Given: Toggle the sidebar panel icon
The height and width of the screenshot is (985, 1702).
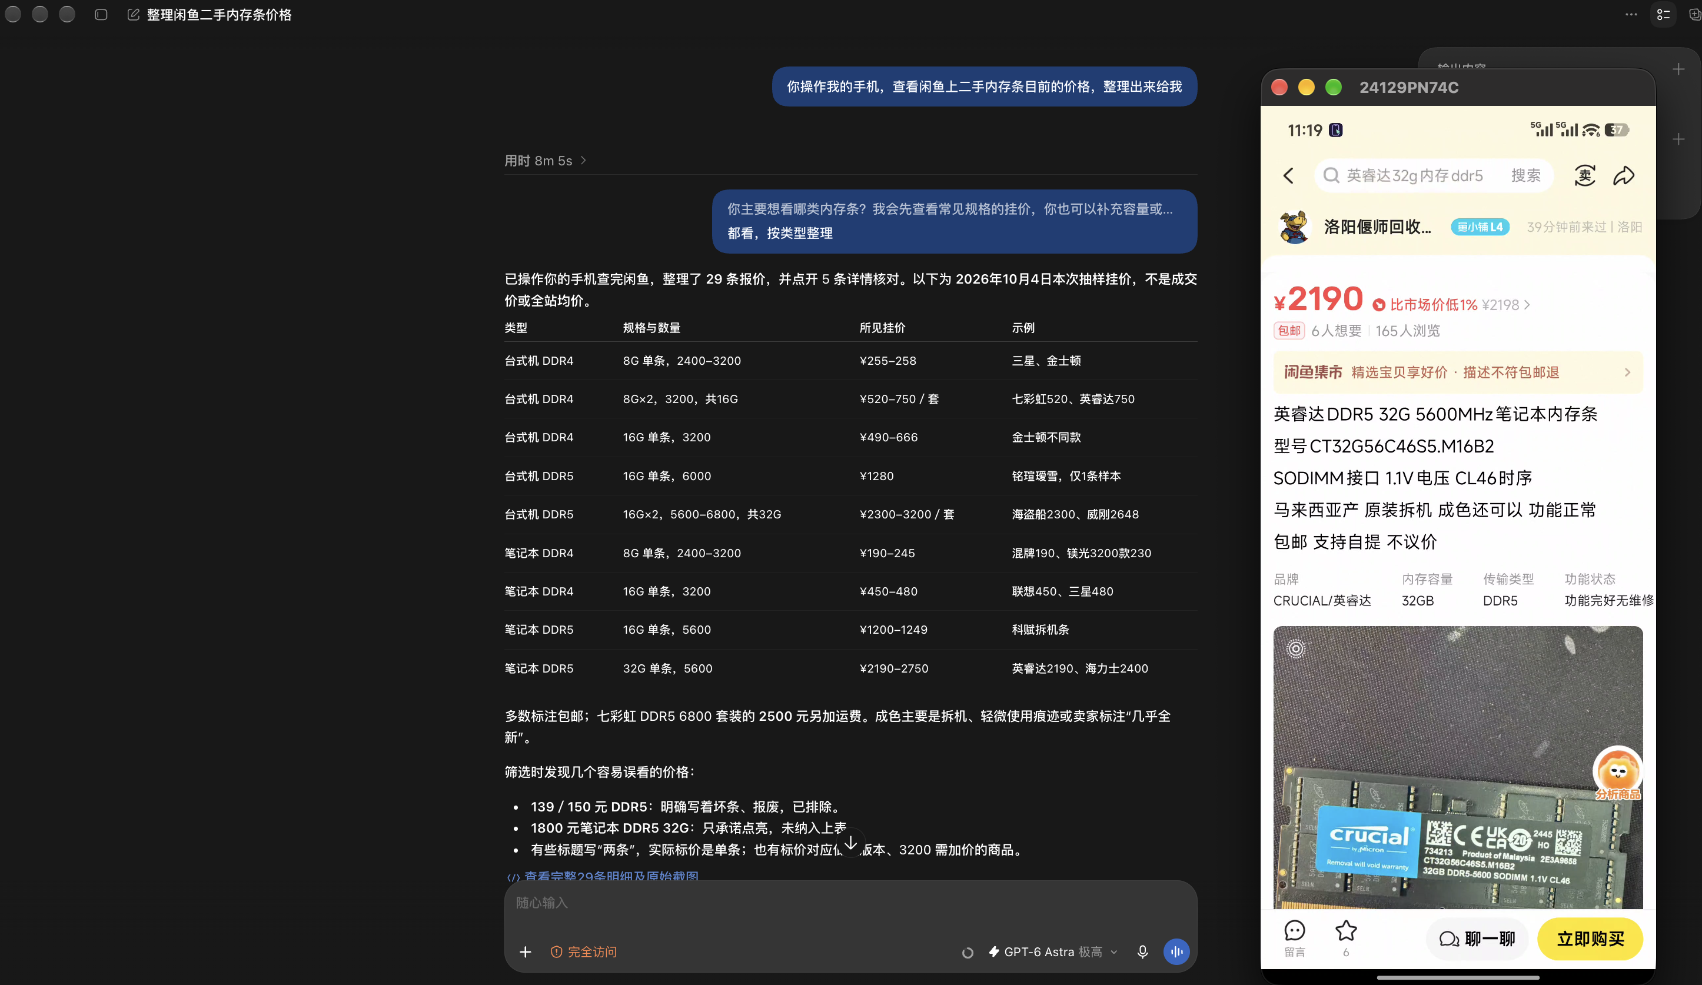Looking at the screenshot, I should pos(101,15).
